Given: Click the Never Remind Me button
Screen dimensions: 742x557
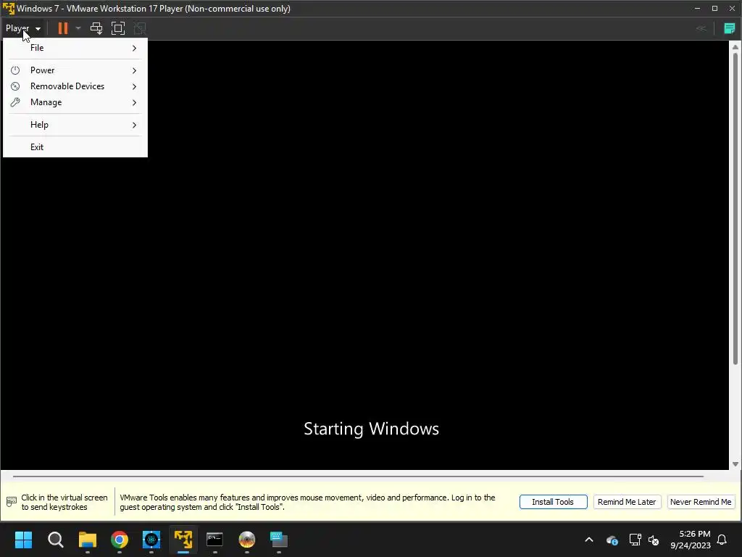Looking at the screenshot, I should click(701, 502).
